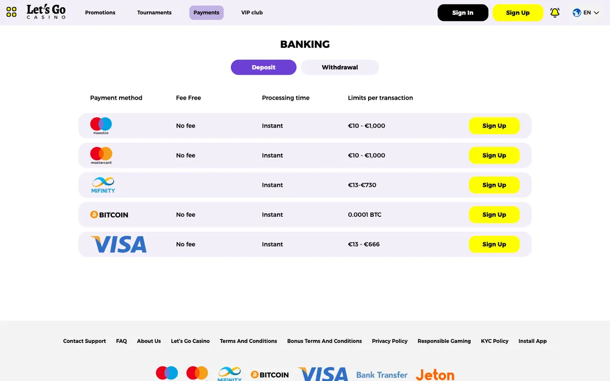Click the footer Visa logo

(x=323, y=374)
